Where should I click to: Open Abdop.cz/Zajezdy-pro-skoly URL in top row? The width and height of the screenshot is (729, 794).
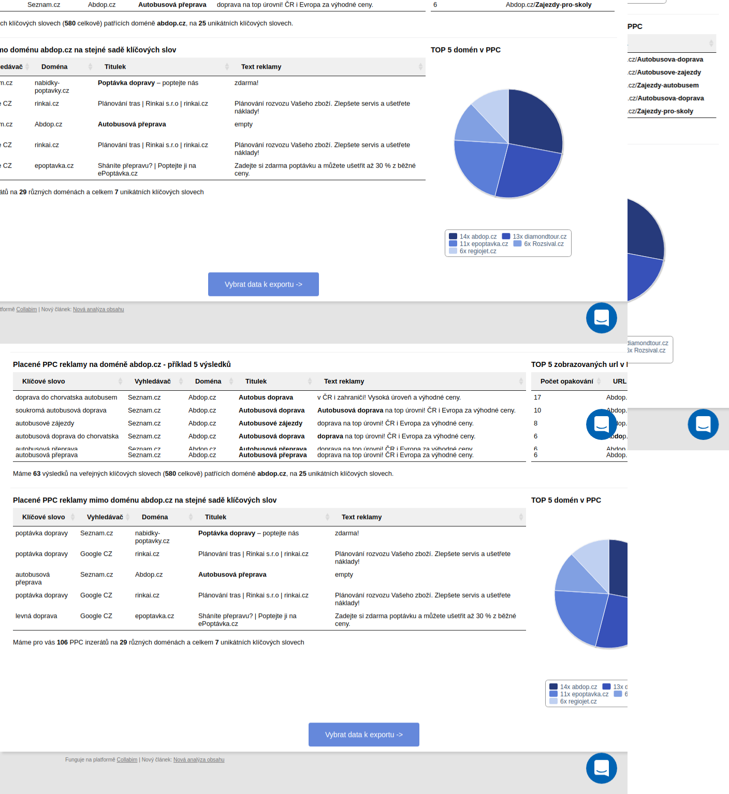(x=548, y=5)
